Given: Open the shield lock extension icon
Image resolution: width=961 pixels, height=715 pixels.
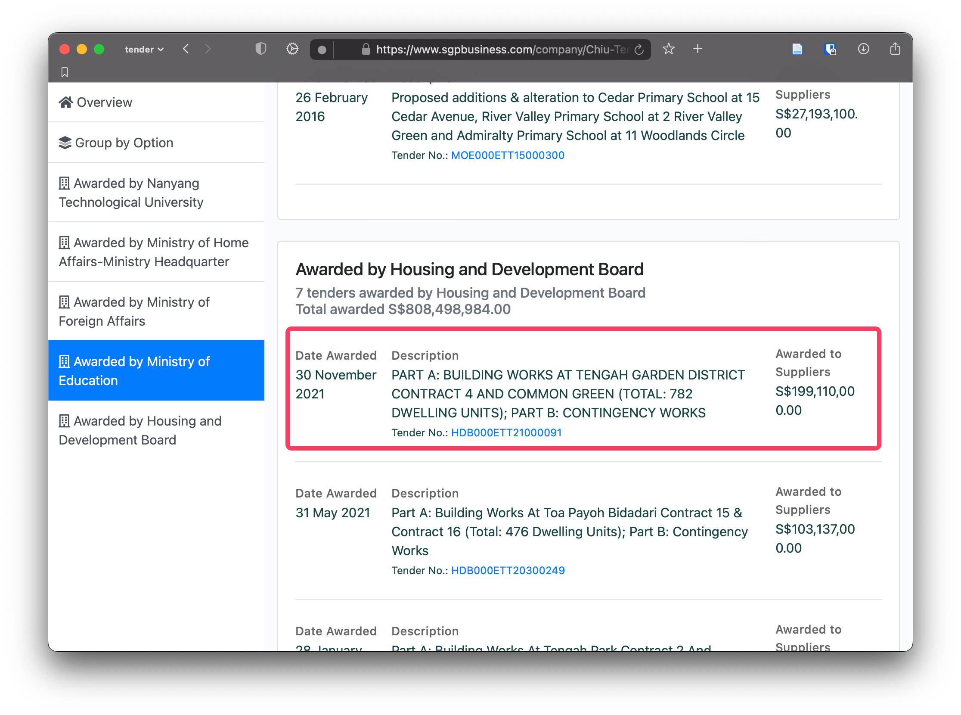Looking at the screenshot, I should pyautogui.click(x=830, y=49).
